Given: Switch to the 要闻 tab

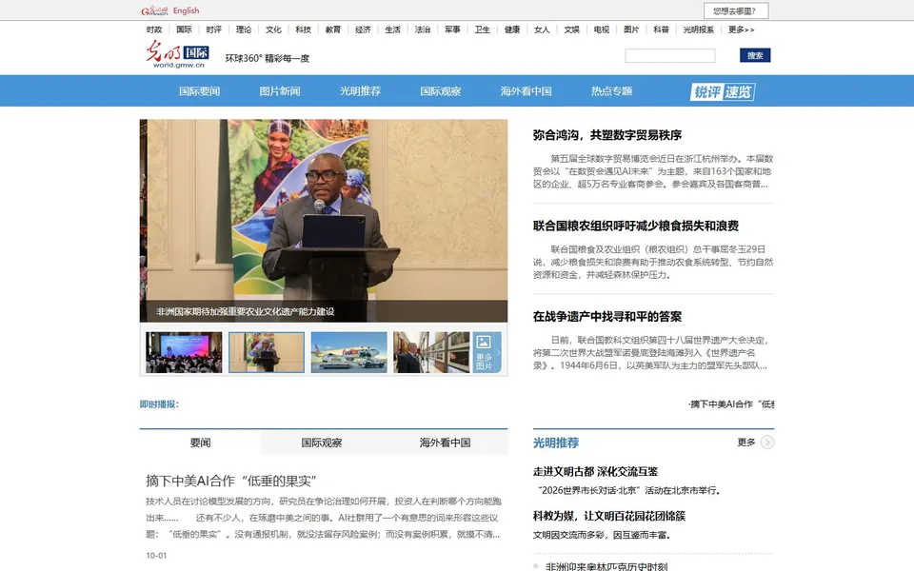Looking at the screenshot, I should [x=201, y=443].
